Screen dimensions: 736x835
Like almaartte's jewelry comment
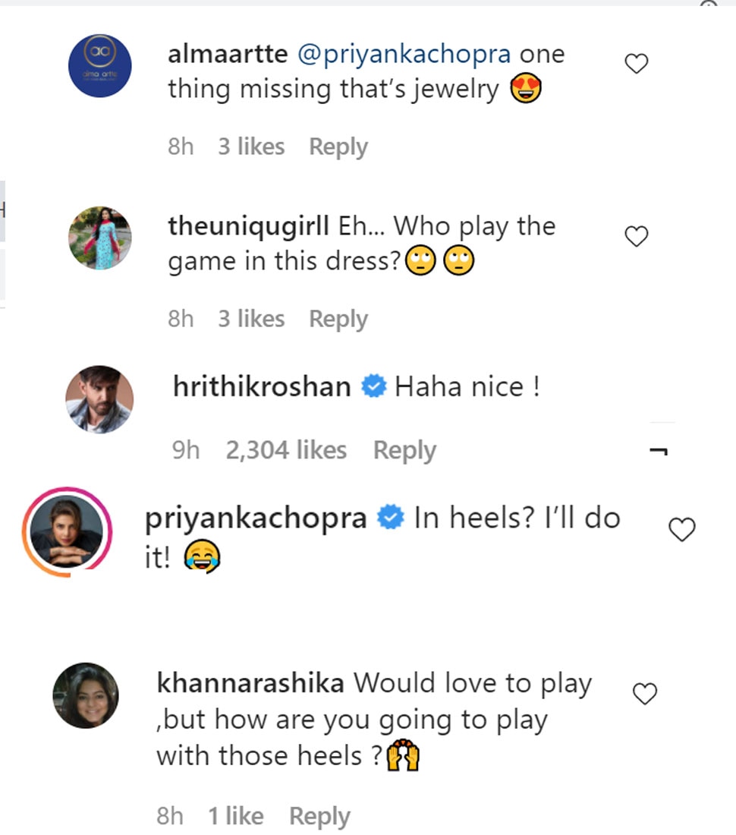(636, 65)
